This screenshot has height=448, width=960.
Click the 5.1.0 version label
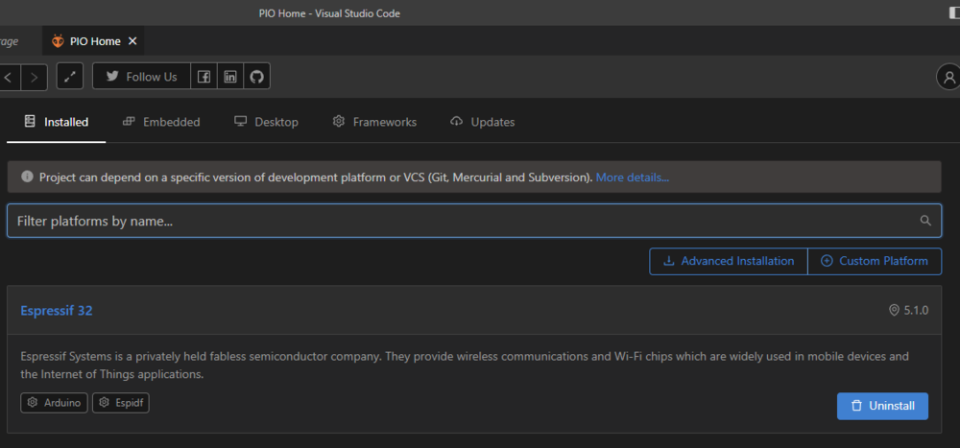(908, 310)
